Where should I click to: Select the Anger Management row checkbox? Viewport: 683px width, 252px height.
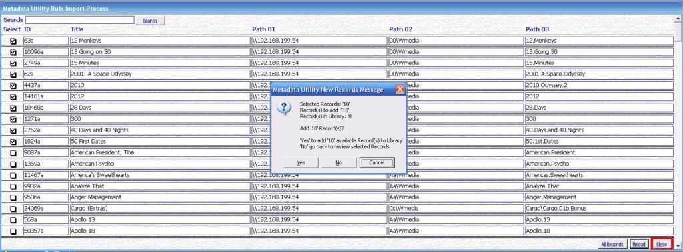click(x=13, y=198)
